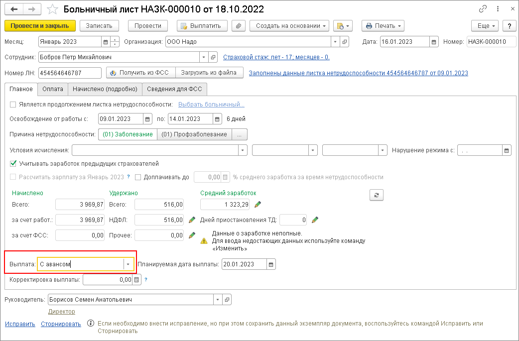
Task: Toggle continuation of sick leave checkbox
Action: [x=13, y=105]
